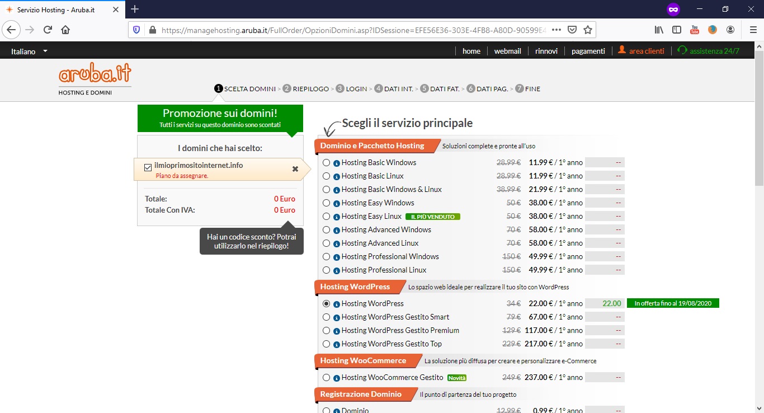This screenshot has height=413, width=764.
Task: Click the Hosting Professional Windows label
Action: (x=390, y=256)
